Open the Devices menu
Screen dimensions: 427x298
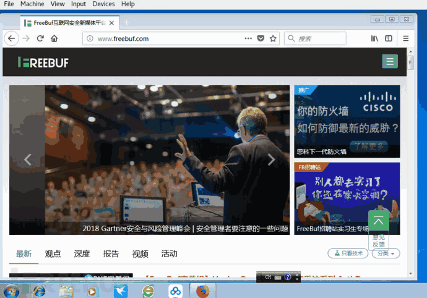(x=103, y=4)
